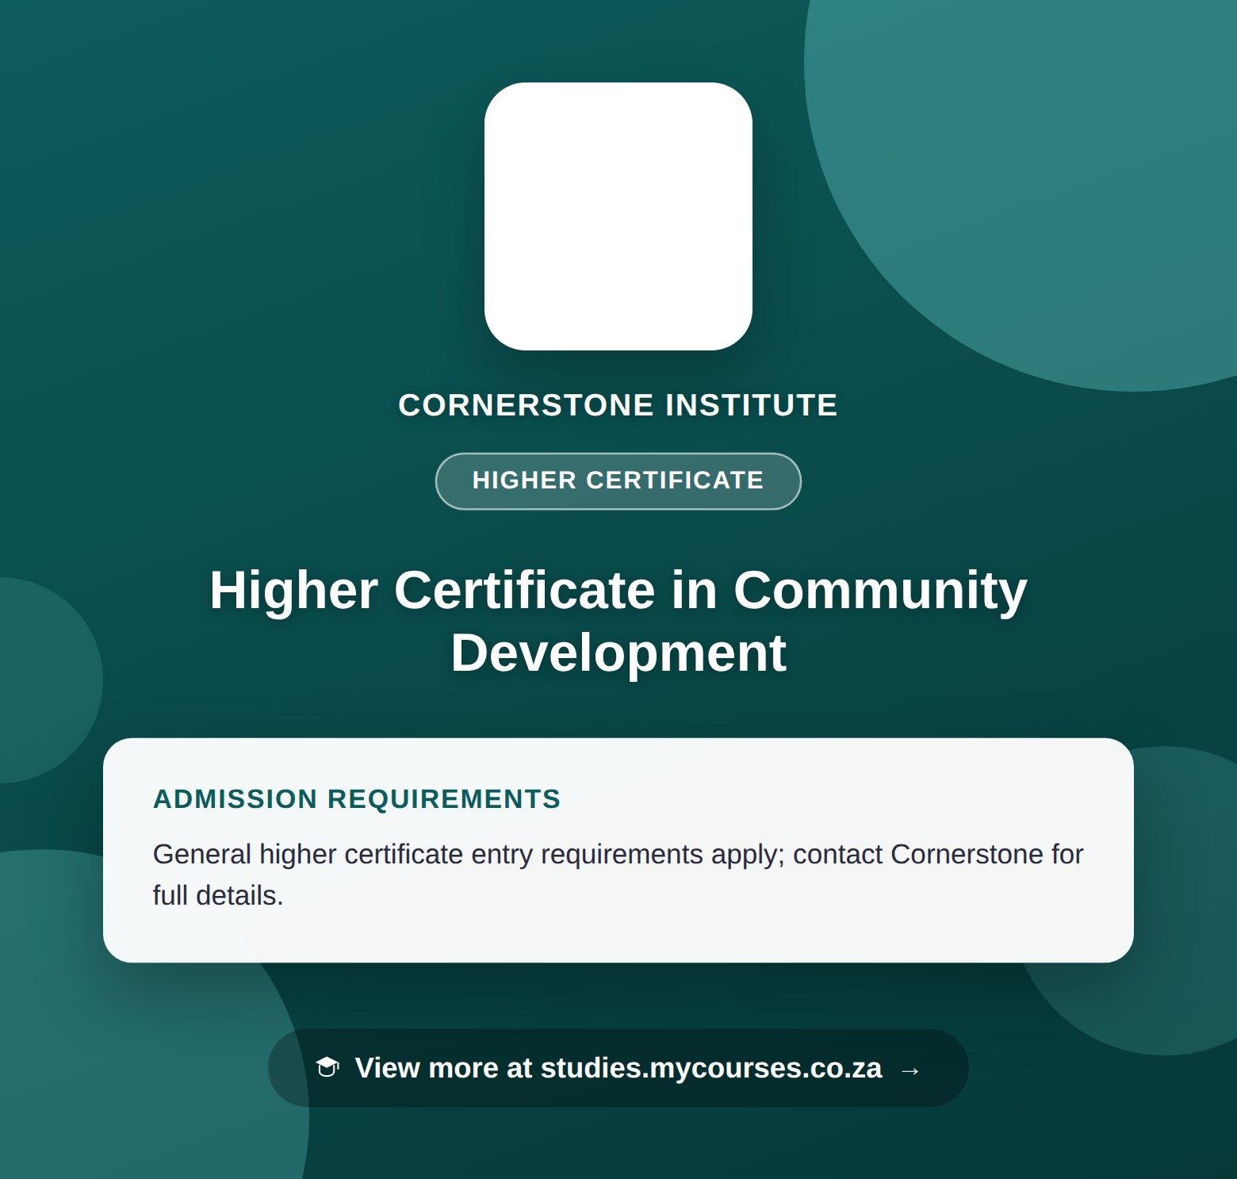Click the Admission Requirements heading
The height and width of the screenshot is (1179, 1237).
(x=357, y=798)
